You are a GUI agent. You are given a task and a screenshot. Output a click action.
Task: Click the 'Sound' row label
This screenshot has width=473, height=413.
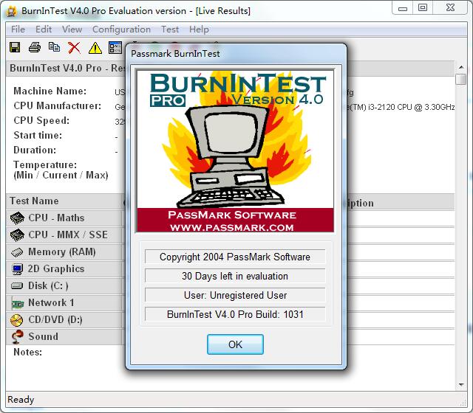(43, 336)
